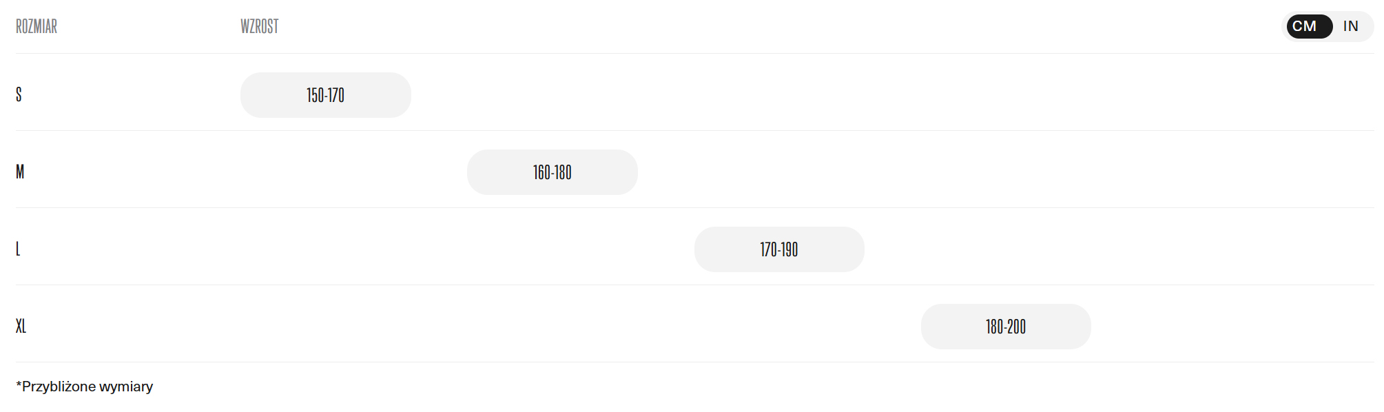Pick the height range for size S

[x=325, y=95]
